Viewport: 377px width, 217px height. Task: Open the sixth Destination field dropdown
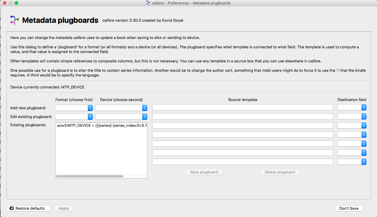click(x=352, y=153)
